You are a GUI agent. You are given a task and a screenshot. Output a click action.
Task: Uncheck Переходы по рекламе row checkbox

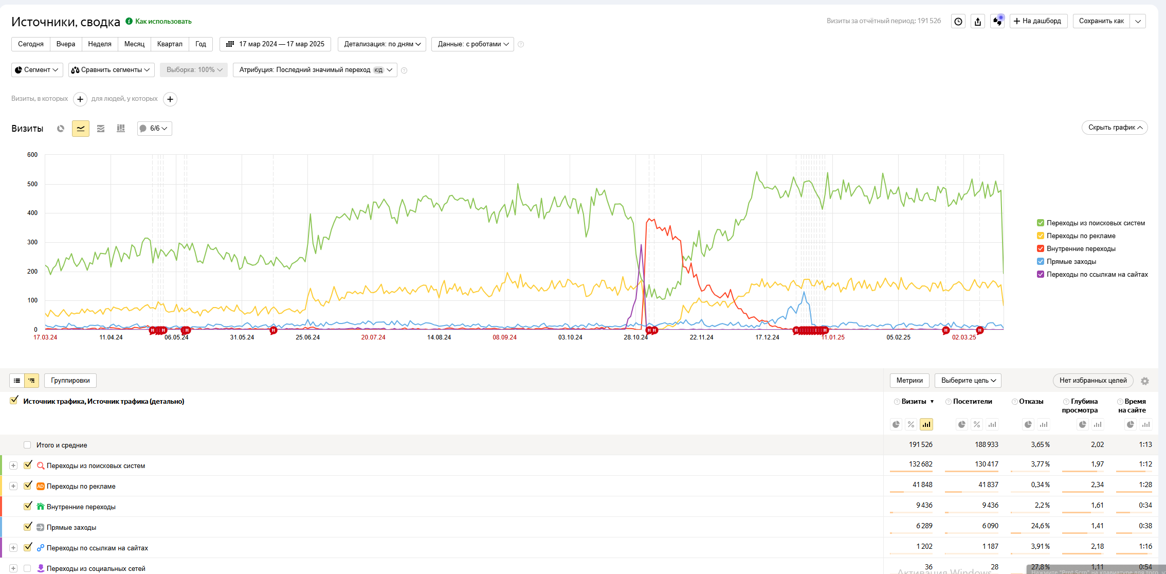click(28, 486)
